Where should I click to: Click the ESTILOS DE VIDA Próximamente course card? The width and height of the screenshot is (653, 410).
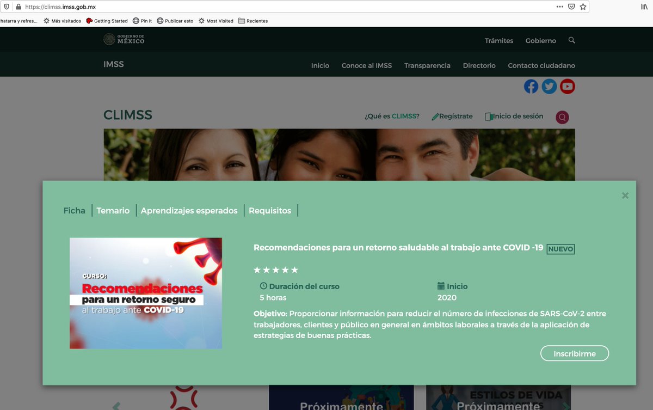tap(498, 397)
